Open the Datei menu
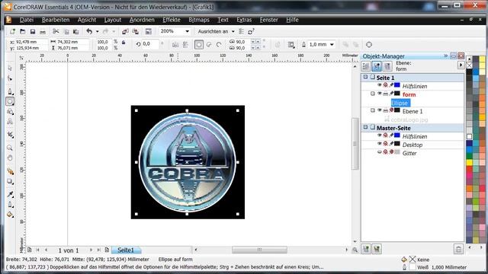This screenshot has width=488, height=274. (27, 20)
